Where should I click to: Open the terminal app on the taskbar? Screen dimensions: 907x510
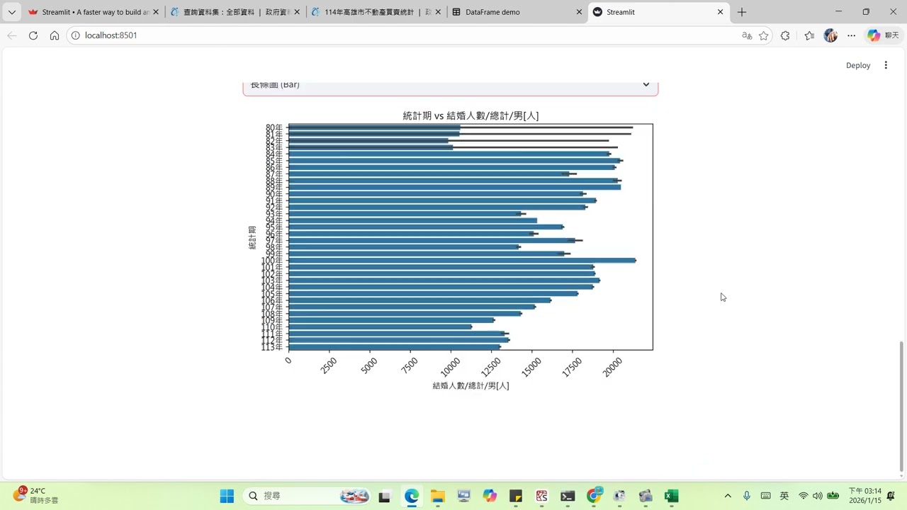tap(568, 496)
